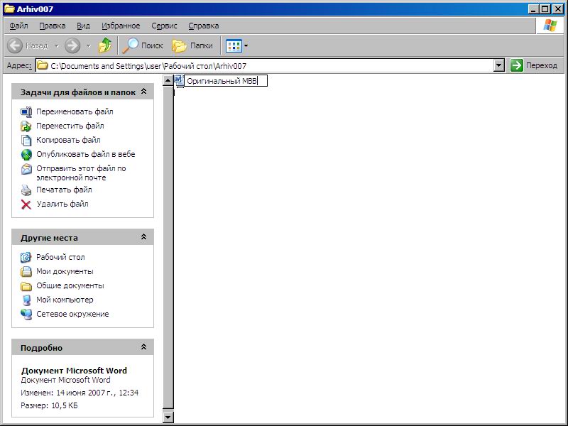Open the Вид menu
The width and height of the screenshot is (568, 426).
coord(83,26)
